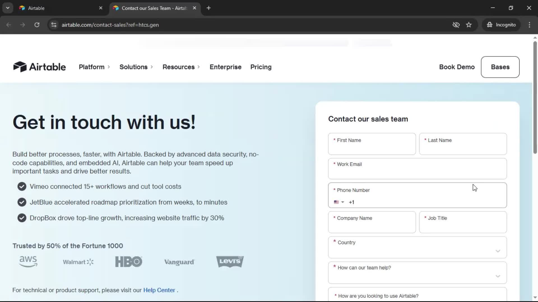Click the 'Contact our sales team' form heading
This screenshot has height=302, width=538.
tap(368, 119)
